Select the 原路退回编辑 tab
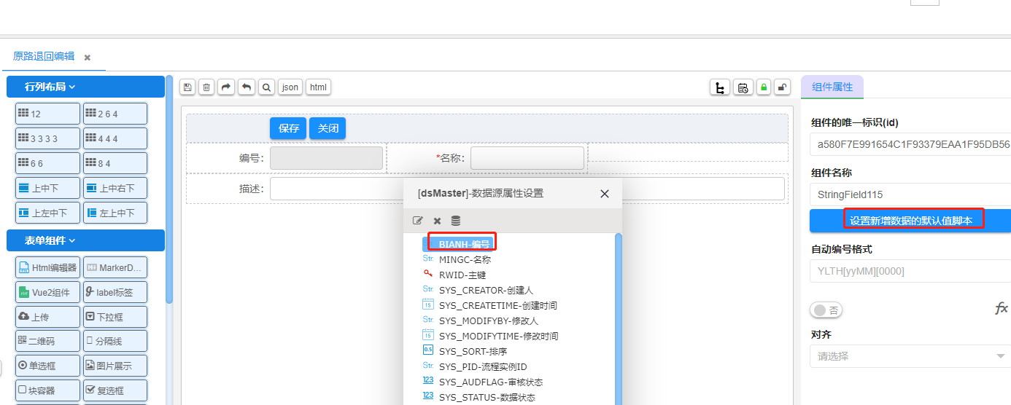The width and height of the screenshot is (1011, 405). coord(44,56)
